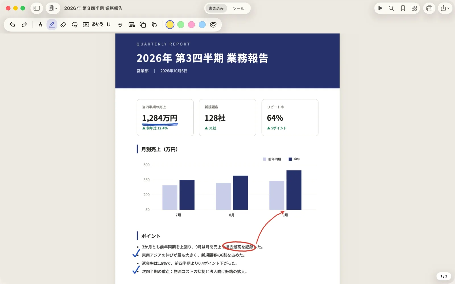Image resolution: width=455 pixels, height=284 pixels.
Task: Choose the text box tool
Action: click(86, 25)
